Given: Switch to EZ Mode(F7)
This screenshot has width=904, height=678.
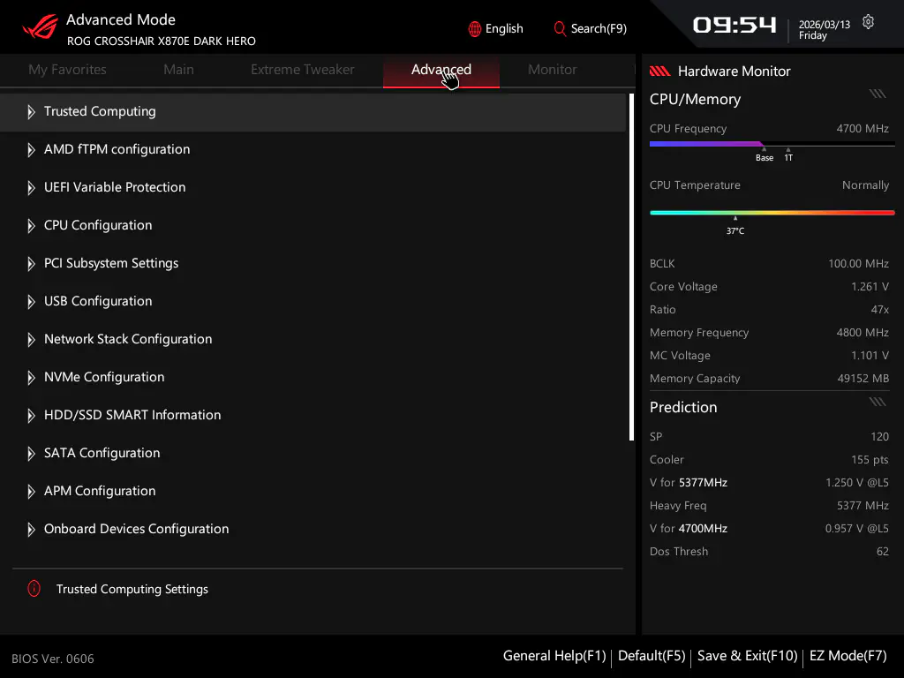Looking at the screenshot, I should (x=848, y=656).
